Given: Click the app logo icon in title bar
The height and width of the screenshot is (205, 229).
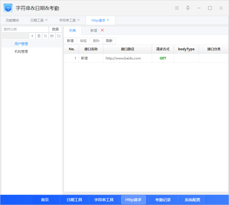Looking at the screenshot, I should (x=8, y=8).
